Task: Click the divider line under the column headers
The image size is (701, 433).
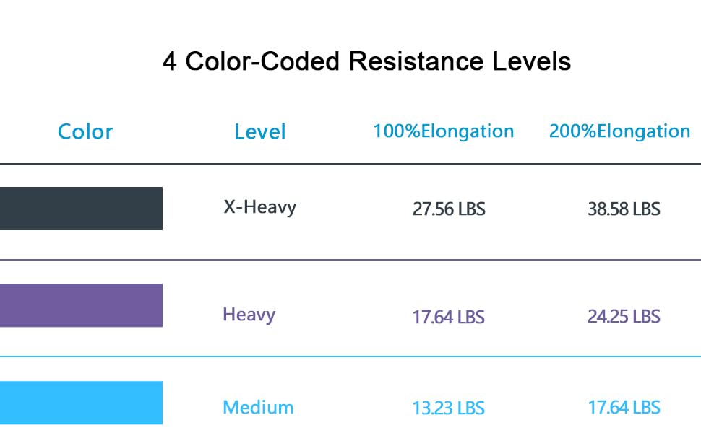Action: tap(350, 164)
